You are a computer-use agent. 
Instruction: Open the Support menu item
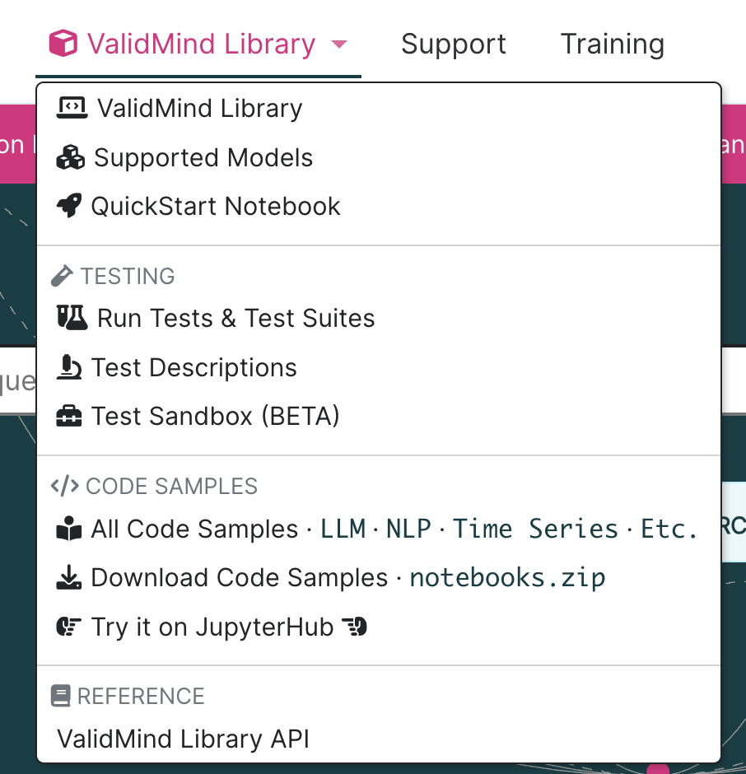tap(454, 43)
